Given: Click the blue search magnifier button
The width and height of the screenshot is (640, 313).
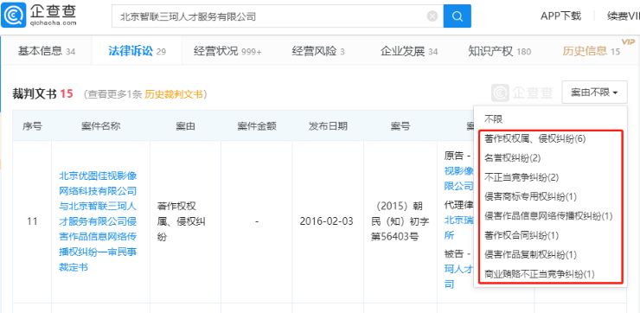Looking at the screenshot, I should point(458,16).
